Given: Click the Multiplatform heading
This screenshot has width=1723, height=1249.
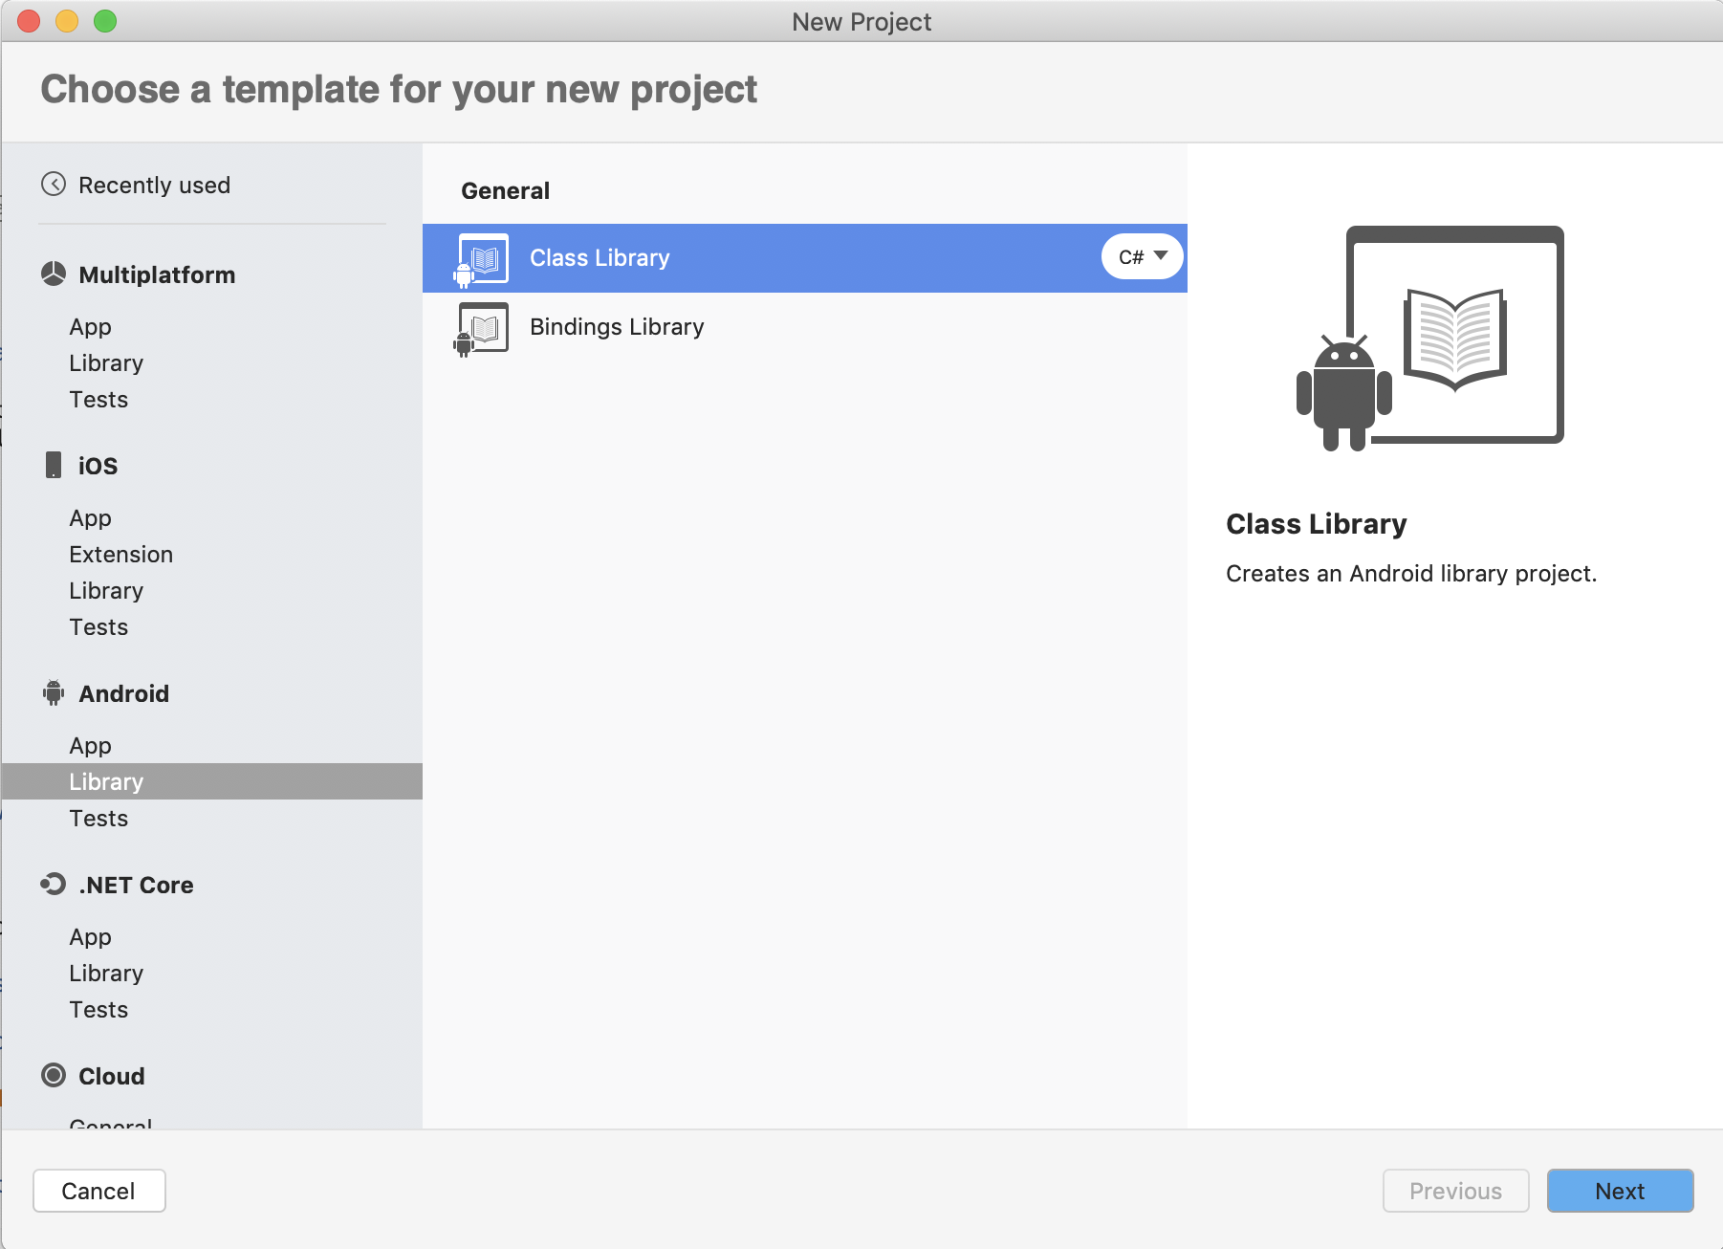Looking at the screenshot, I should pyautogui.click(x=157, y=274).
